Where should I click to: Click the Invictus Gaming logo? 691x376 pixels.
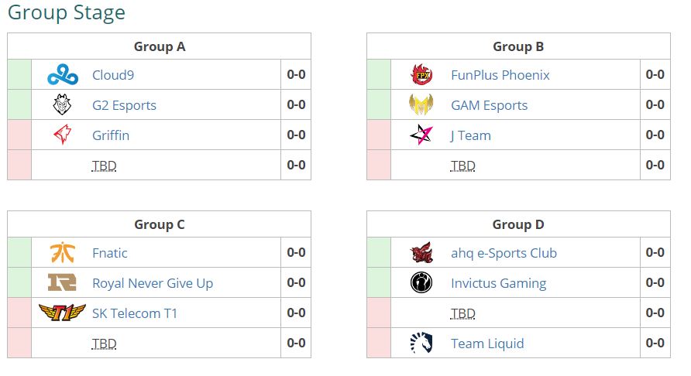tap(421, 283)
